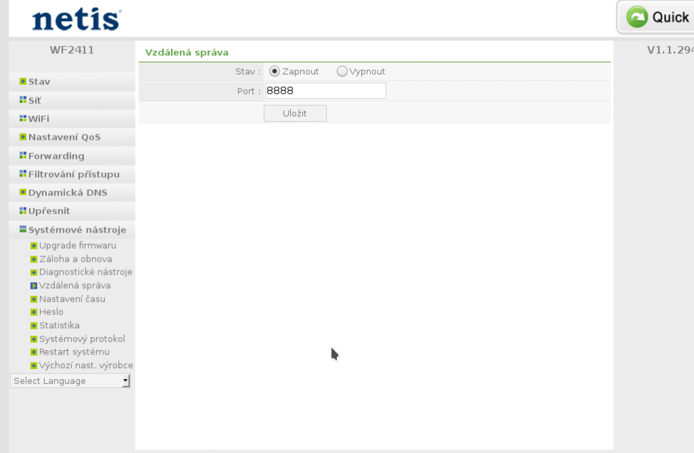Click the icon beside Restart systému

pos(34,352)
